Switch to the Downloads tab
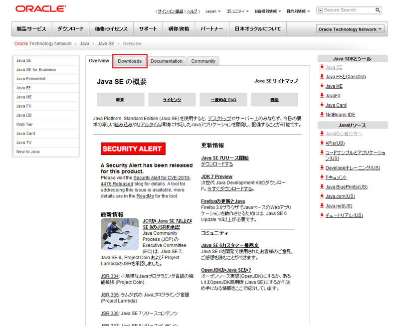 pos(130,61)
